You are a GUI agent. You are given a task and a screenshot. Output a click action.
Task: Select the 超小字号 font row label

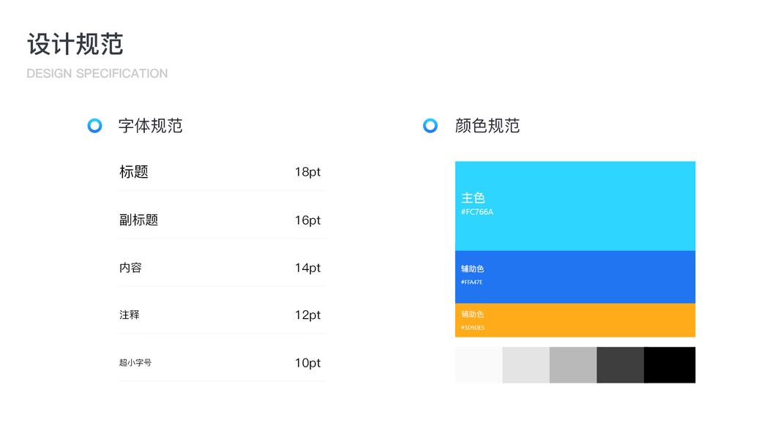135,363
